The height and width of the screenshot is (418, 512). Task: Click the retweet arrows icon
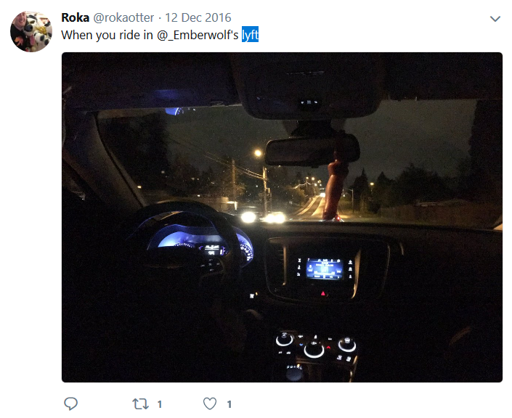140,404
